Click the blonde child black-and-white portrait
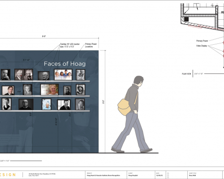The image size is (224, 179). coord(27,89)
